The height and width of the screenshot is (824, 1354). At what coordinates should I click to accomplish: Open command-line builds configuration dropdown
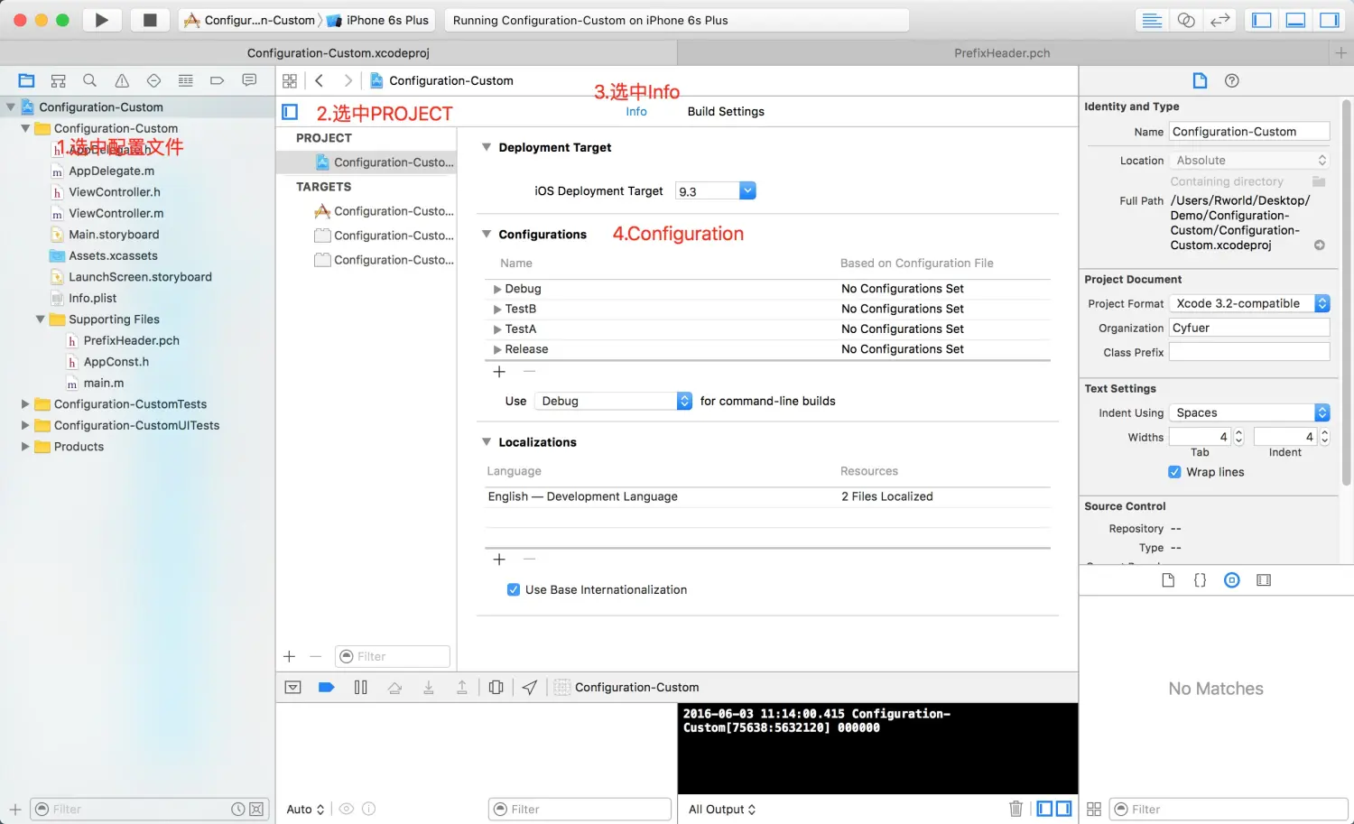614,401
